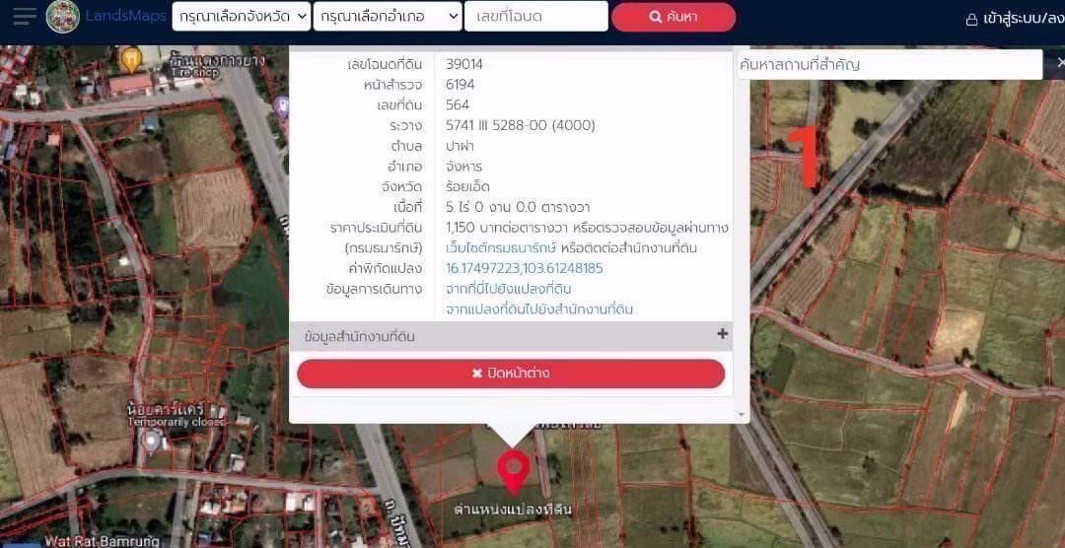Click the red land parcel location pin

(512, 471)
